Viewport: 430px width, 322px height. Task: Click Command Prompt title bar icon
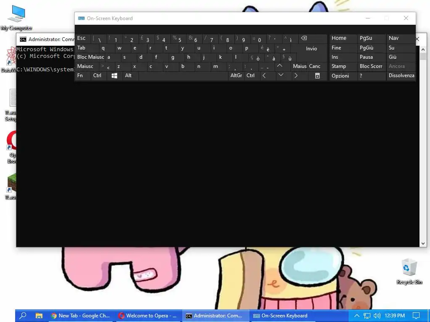[x=23, y=39]
